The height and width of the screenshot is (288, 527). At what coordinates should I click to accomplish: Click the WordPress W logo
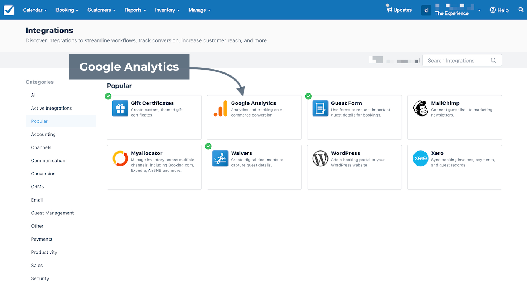point(320,159)
